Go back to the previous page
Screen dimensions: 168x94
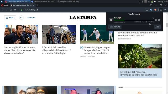2,10
